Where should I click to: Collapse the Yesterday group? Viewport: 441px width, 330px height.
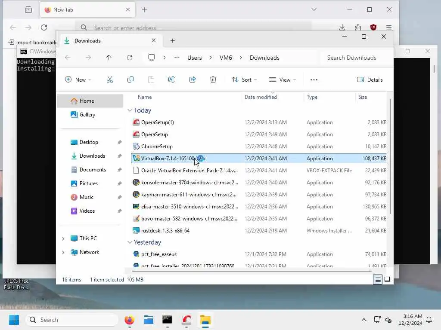(130, 242)
